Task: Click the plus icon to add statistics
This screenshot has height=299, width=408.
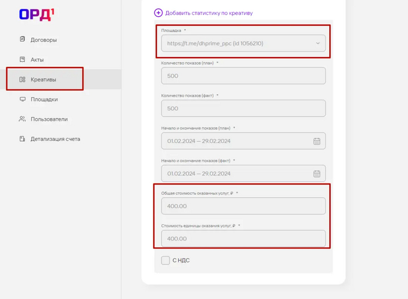Action: click(x=159, y=13)
